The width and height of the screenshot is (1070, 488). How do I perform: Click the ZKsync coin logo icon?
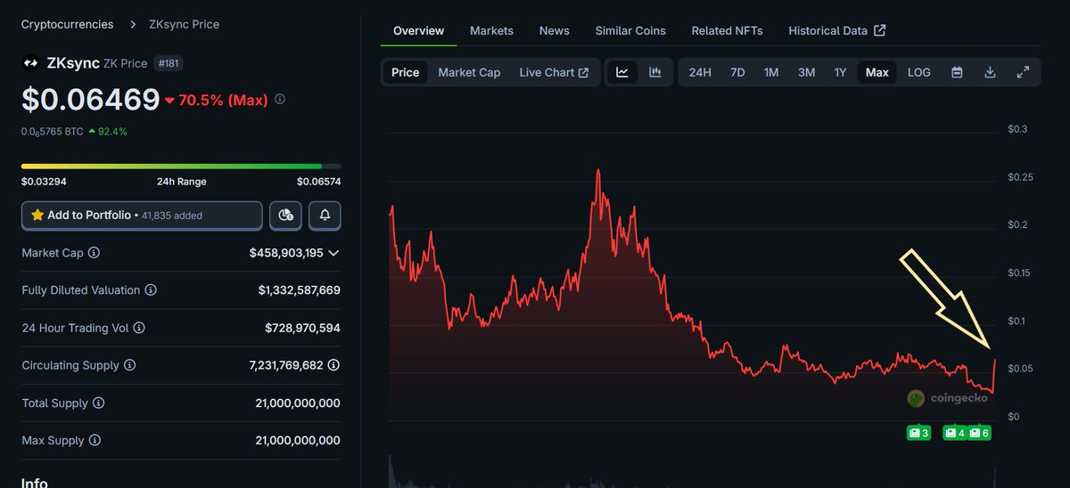coord(30,63)
